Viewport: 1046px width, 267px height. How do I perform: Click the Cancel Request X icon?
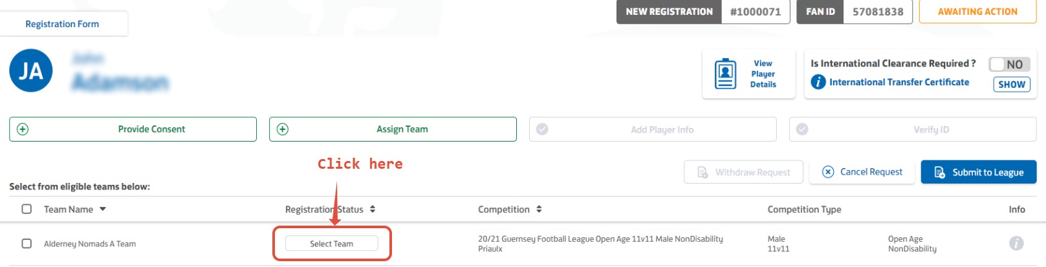tap(828, 172)
